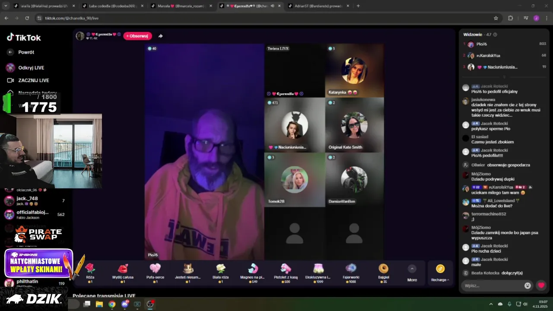The height and width of the screenshot is (311, 553).
Task: Go back with the Powrót arrow
Action: pos(11,52)
